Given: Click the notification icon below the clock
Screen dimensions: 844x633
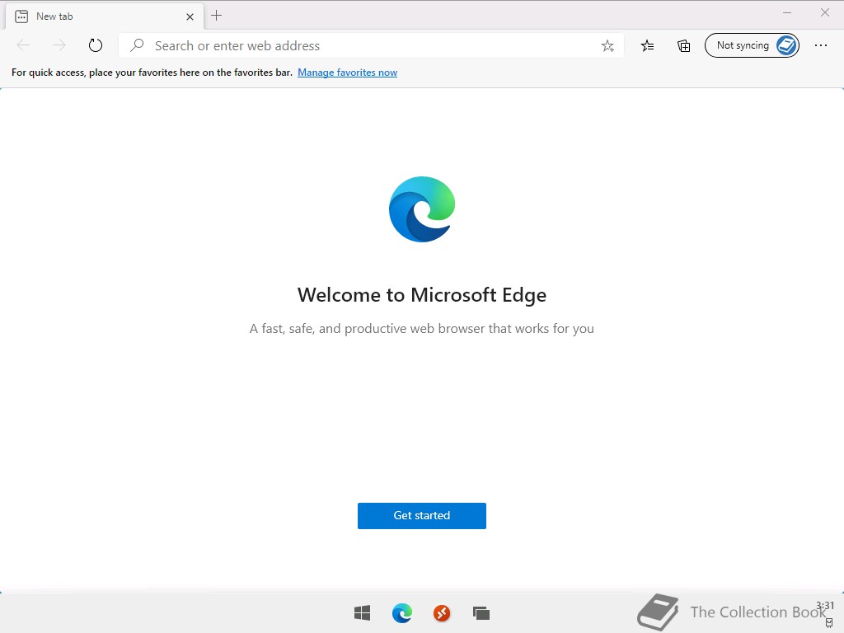Looking at the screenshot, I should 829,623.
